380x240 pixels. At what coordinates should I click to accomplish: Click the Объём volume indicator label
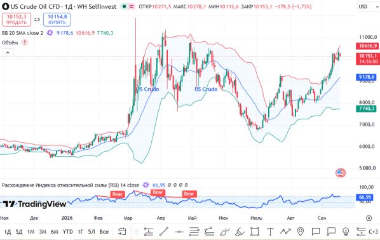click(10, 43)
